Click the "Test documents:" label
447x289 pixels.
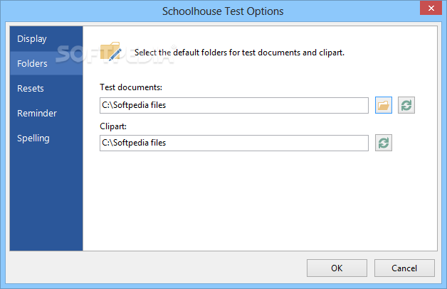[131, 87]
